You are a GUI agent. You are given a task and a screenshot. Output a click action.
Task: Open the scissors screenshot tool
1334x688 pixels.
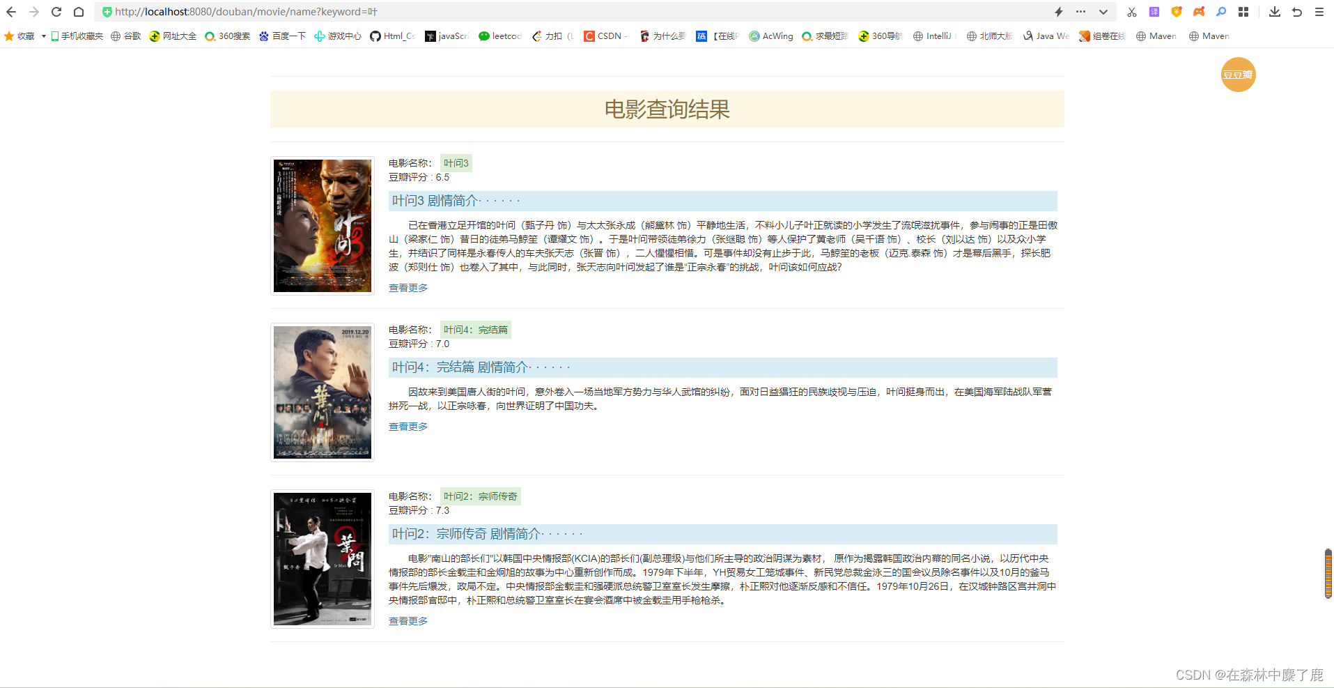(x=1131, y=12)
